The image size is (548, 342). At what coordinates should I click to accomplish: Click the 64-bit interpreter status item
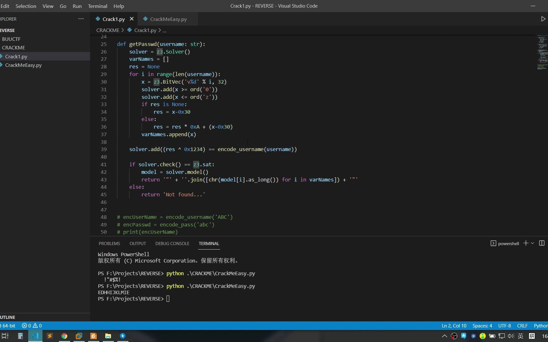(8, 326)
